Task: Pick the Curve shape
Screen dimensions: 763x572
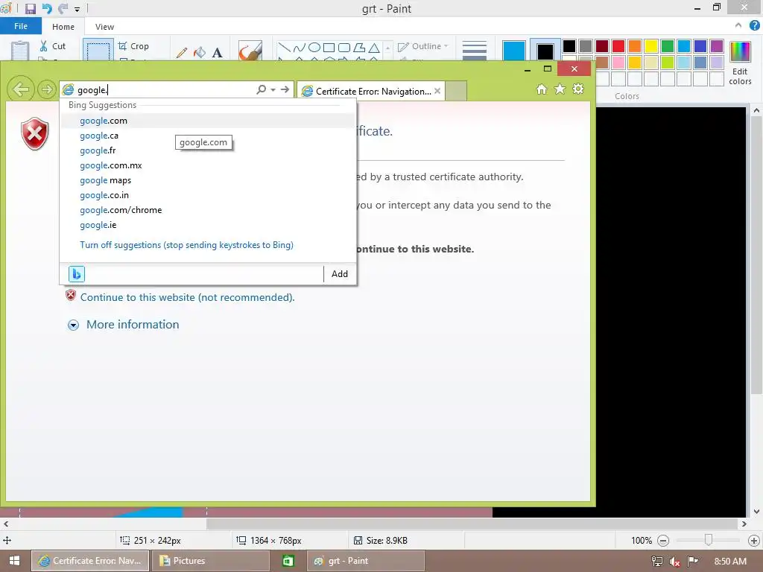Action: [x=300, y=47]
